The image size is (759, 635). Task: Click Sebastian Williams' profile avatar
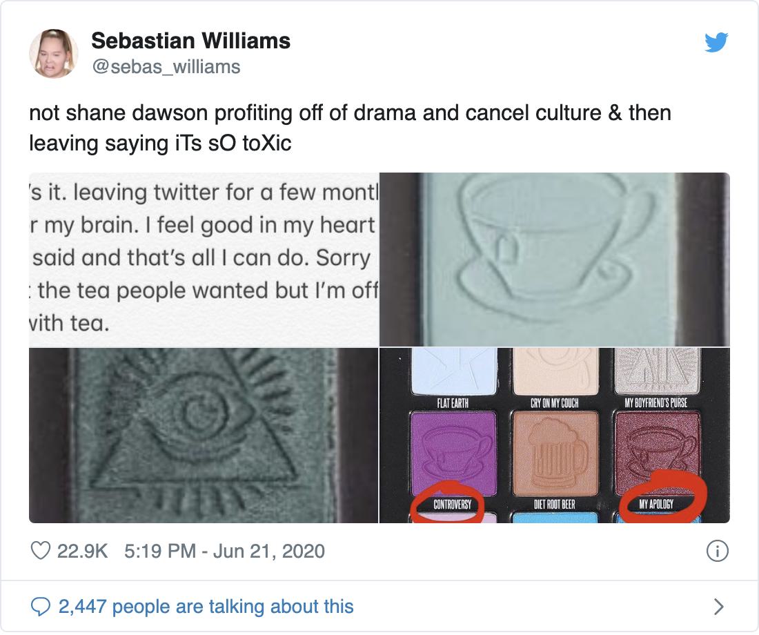tap(53, 53)
